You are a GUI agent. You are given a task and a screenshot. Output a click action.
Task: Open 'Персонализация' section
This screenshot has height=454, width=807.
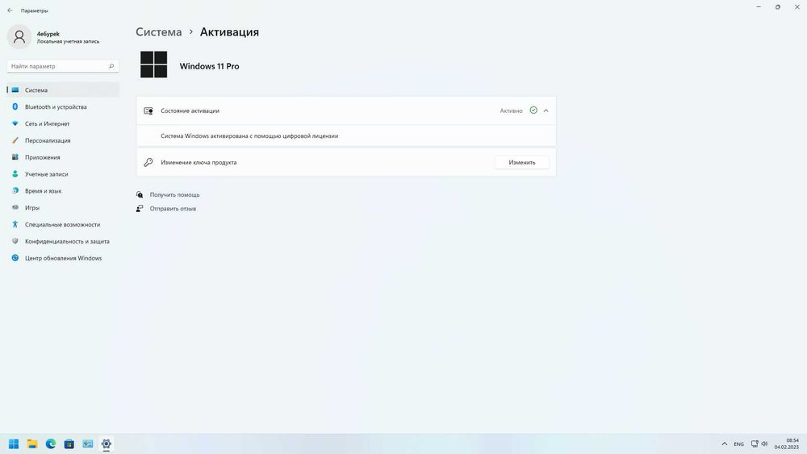[63, 140]
